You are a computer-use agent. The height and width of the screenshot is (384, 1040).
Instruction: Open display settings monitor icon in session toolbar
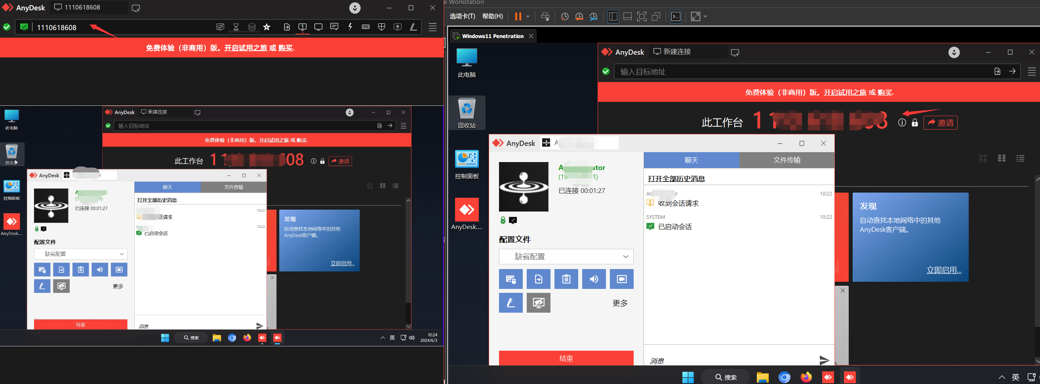318,27
